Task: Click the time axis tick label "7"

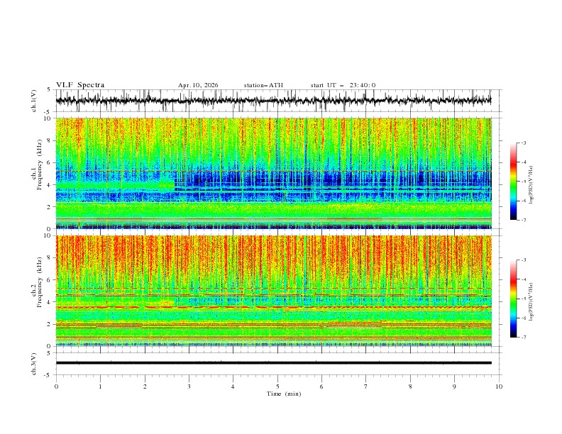Action: click(x=366, y=386)
